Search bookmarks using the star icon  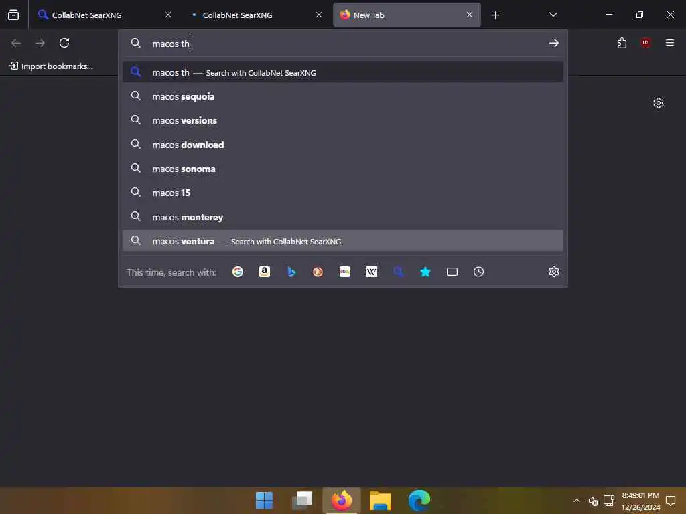pos(425,272)
